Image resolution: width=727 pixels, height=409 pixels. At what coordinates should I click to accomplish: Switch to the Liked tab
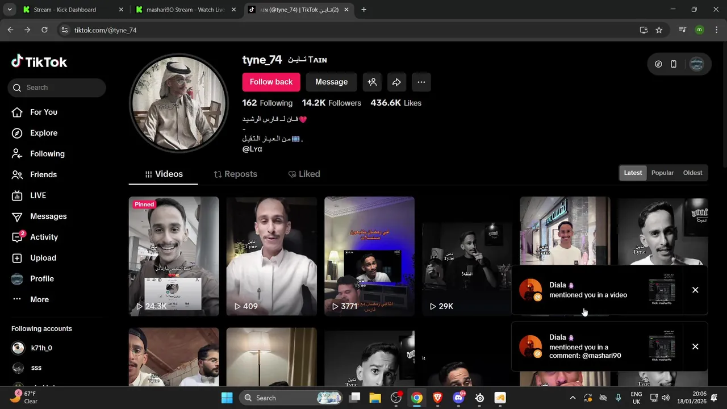(304, 174)
